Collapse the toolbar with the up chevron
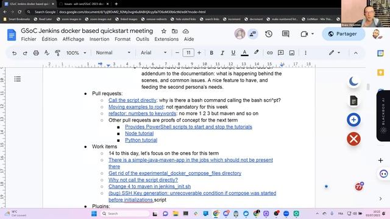Image resolution: width=390 pixels, height=219 pixels. [x=356, y=53]
